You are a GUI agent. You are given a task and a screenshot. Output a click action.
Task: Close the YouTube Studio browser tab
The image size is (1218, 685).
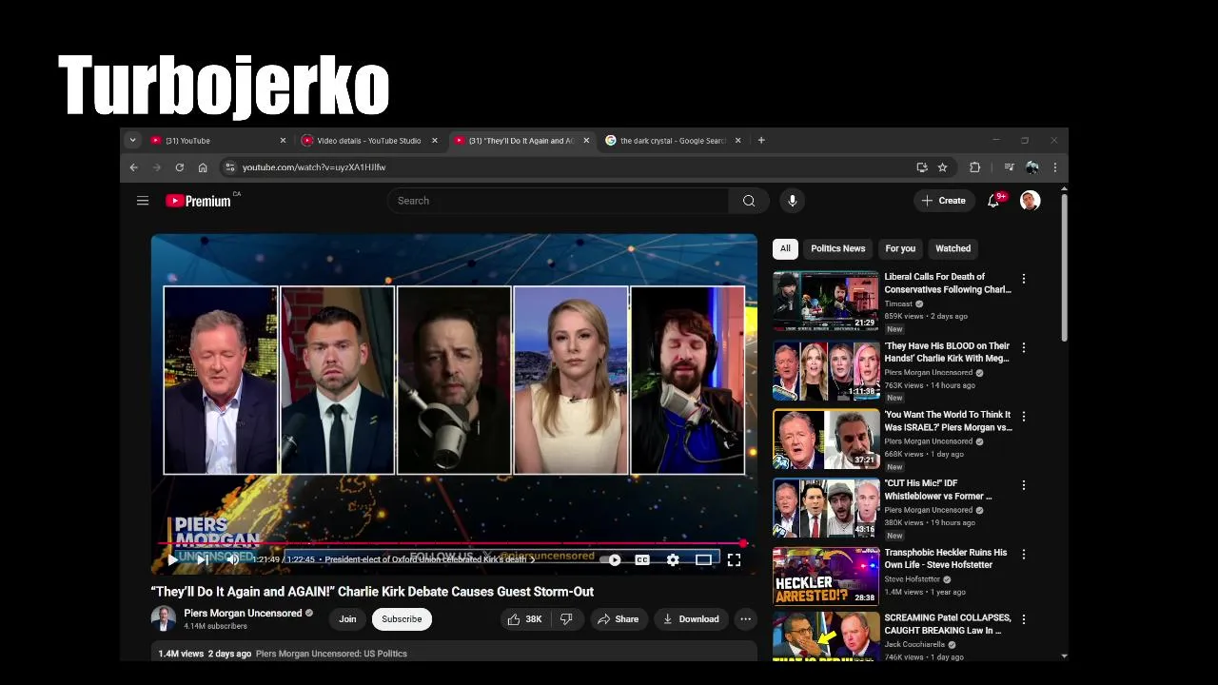coord(435,141)
